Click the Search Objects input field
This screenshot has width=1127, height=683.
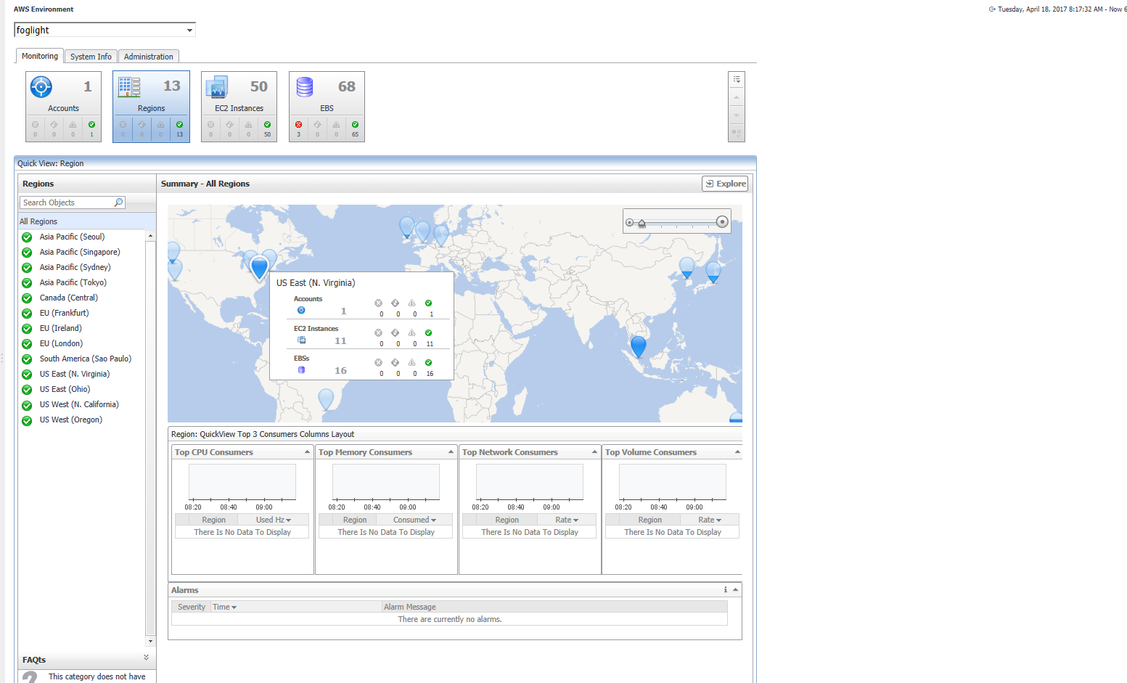click(x=65, y=203)
